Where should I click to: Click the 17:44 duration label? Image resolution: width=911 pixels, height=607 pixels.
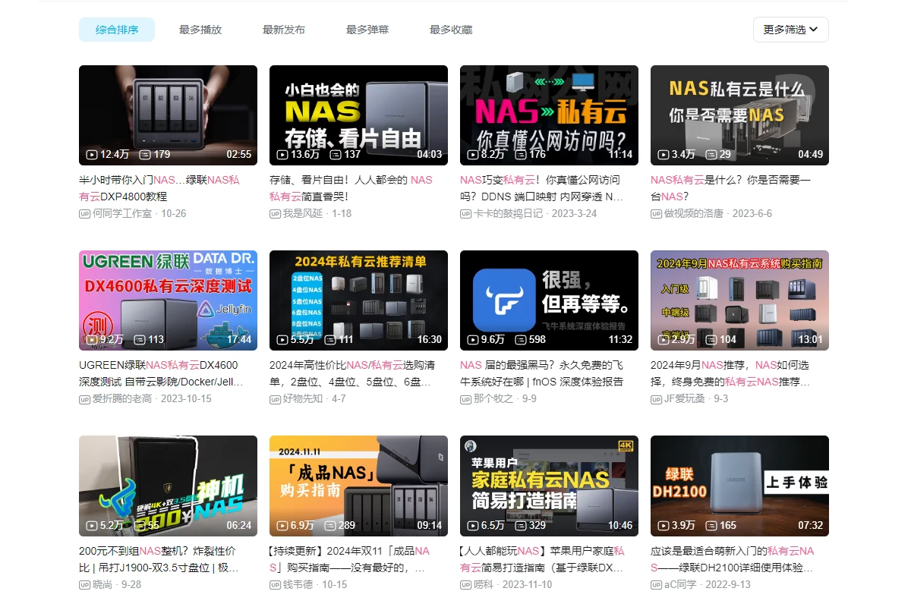238,339
